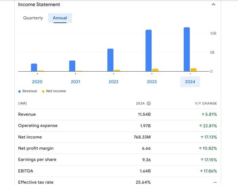This screenshot has width=238, height=185.
Task: Click the 2024 blue revenue bar
Action: click(187, 49)
